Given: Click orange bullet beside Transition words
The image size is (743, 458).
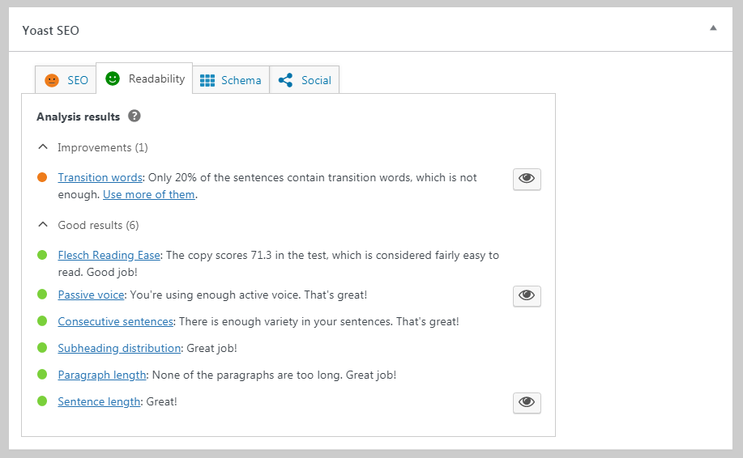Looking at the screenshot, I should (42, 177).
